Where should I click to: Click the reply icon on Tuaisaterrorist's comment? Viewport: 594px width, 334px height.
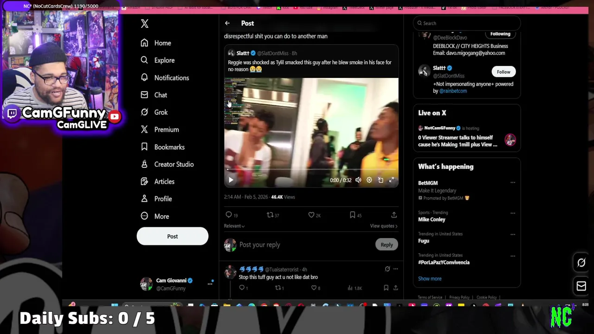(242, 288)
